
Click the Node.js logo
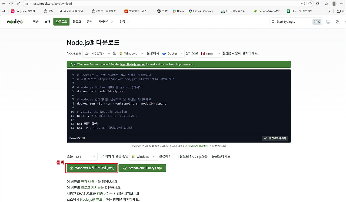click(15, 22)
